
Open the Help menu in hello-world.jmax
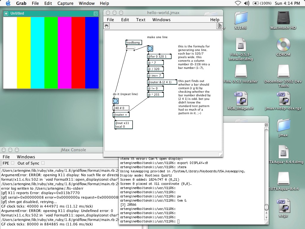215,20
